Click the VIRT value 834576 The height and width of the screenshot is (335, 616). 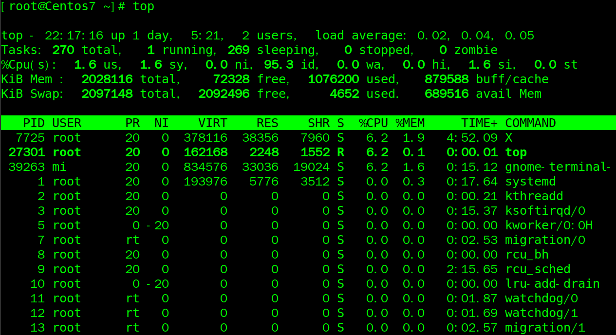click(x=205, y=167)
